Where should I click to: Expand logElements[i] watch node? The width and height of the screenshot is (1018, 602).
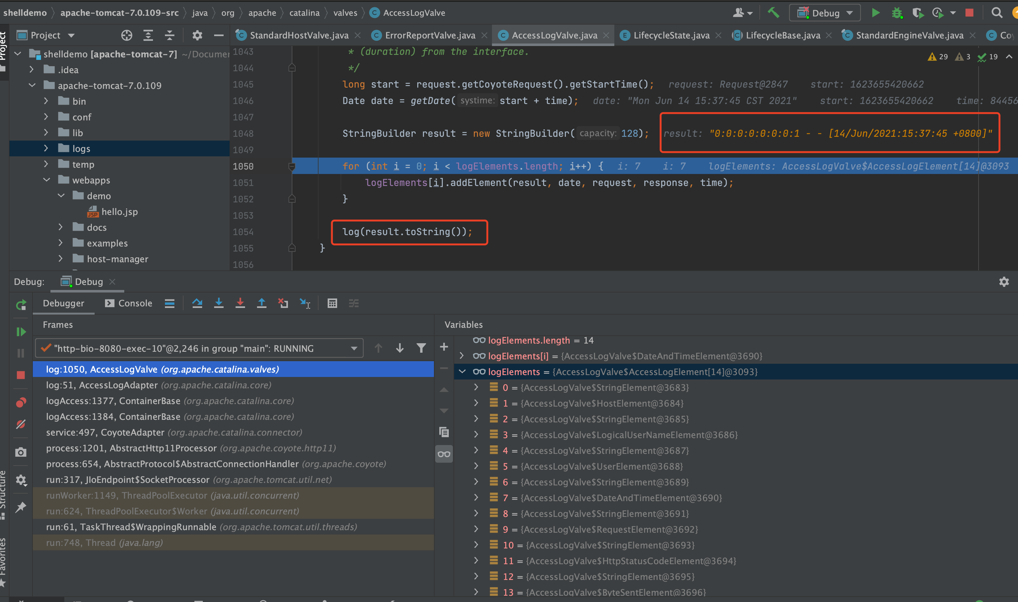click(x=461, y=356)
